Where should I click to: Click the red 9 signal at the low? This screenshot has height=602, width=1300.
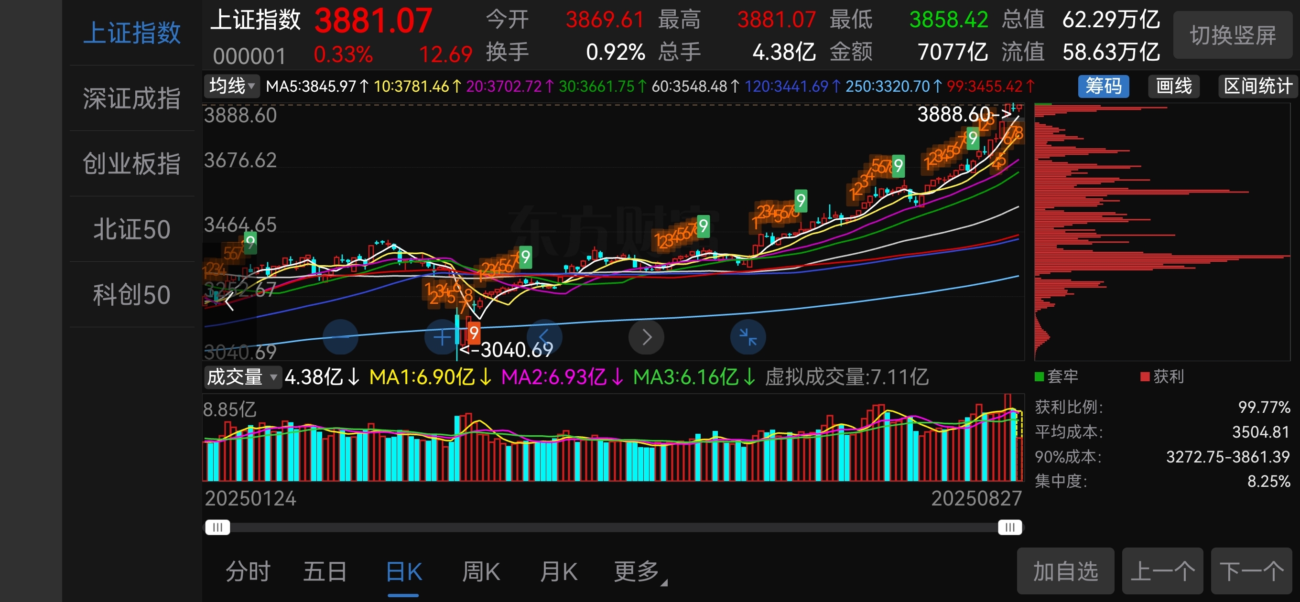point(473,333)
